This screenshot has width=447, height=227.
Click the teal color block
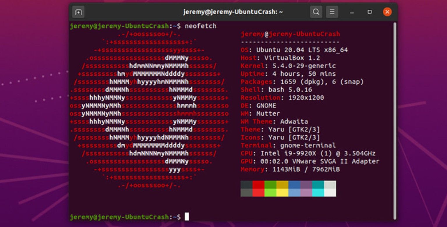tap(318, 185)
